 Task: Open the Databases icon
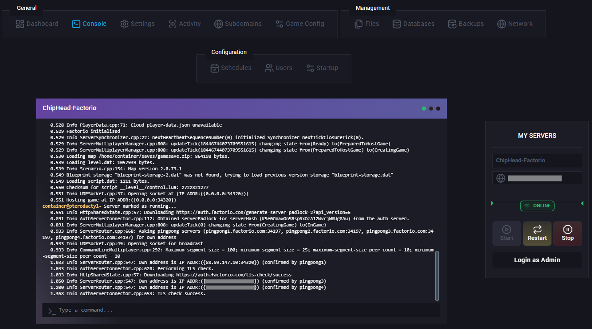pyautogui.click(x=396, y=24)
